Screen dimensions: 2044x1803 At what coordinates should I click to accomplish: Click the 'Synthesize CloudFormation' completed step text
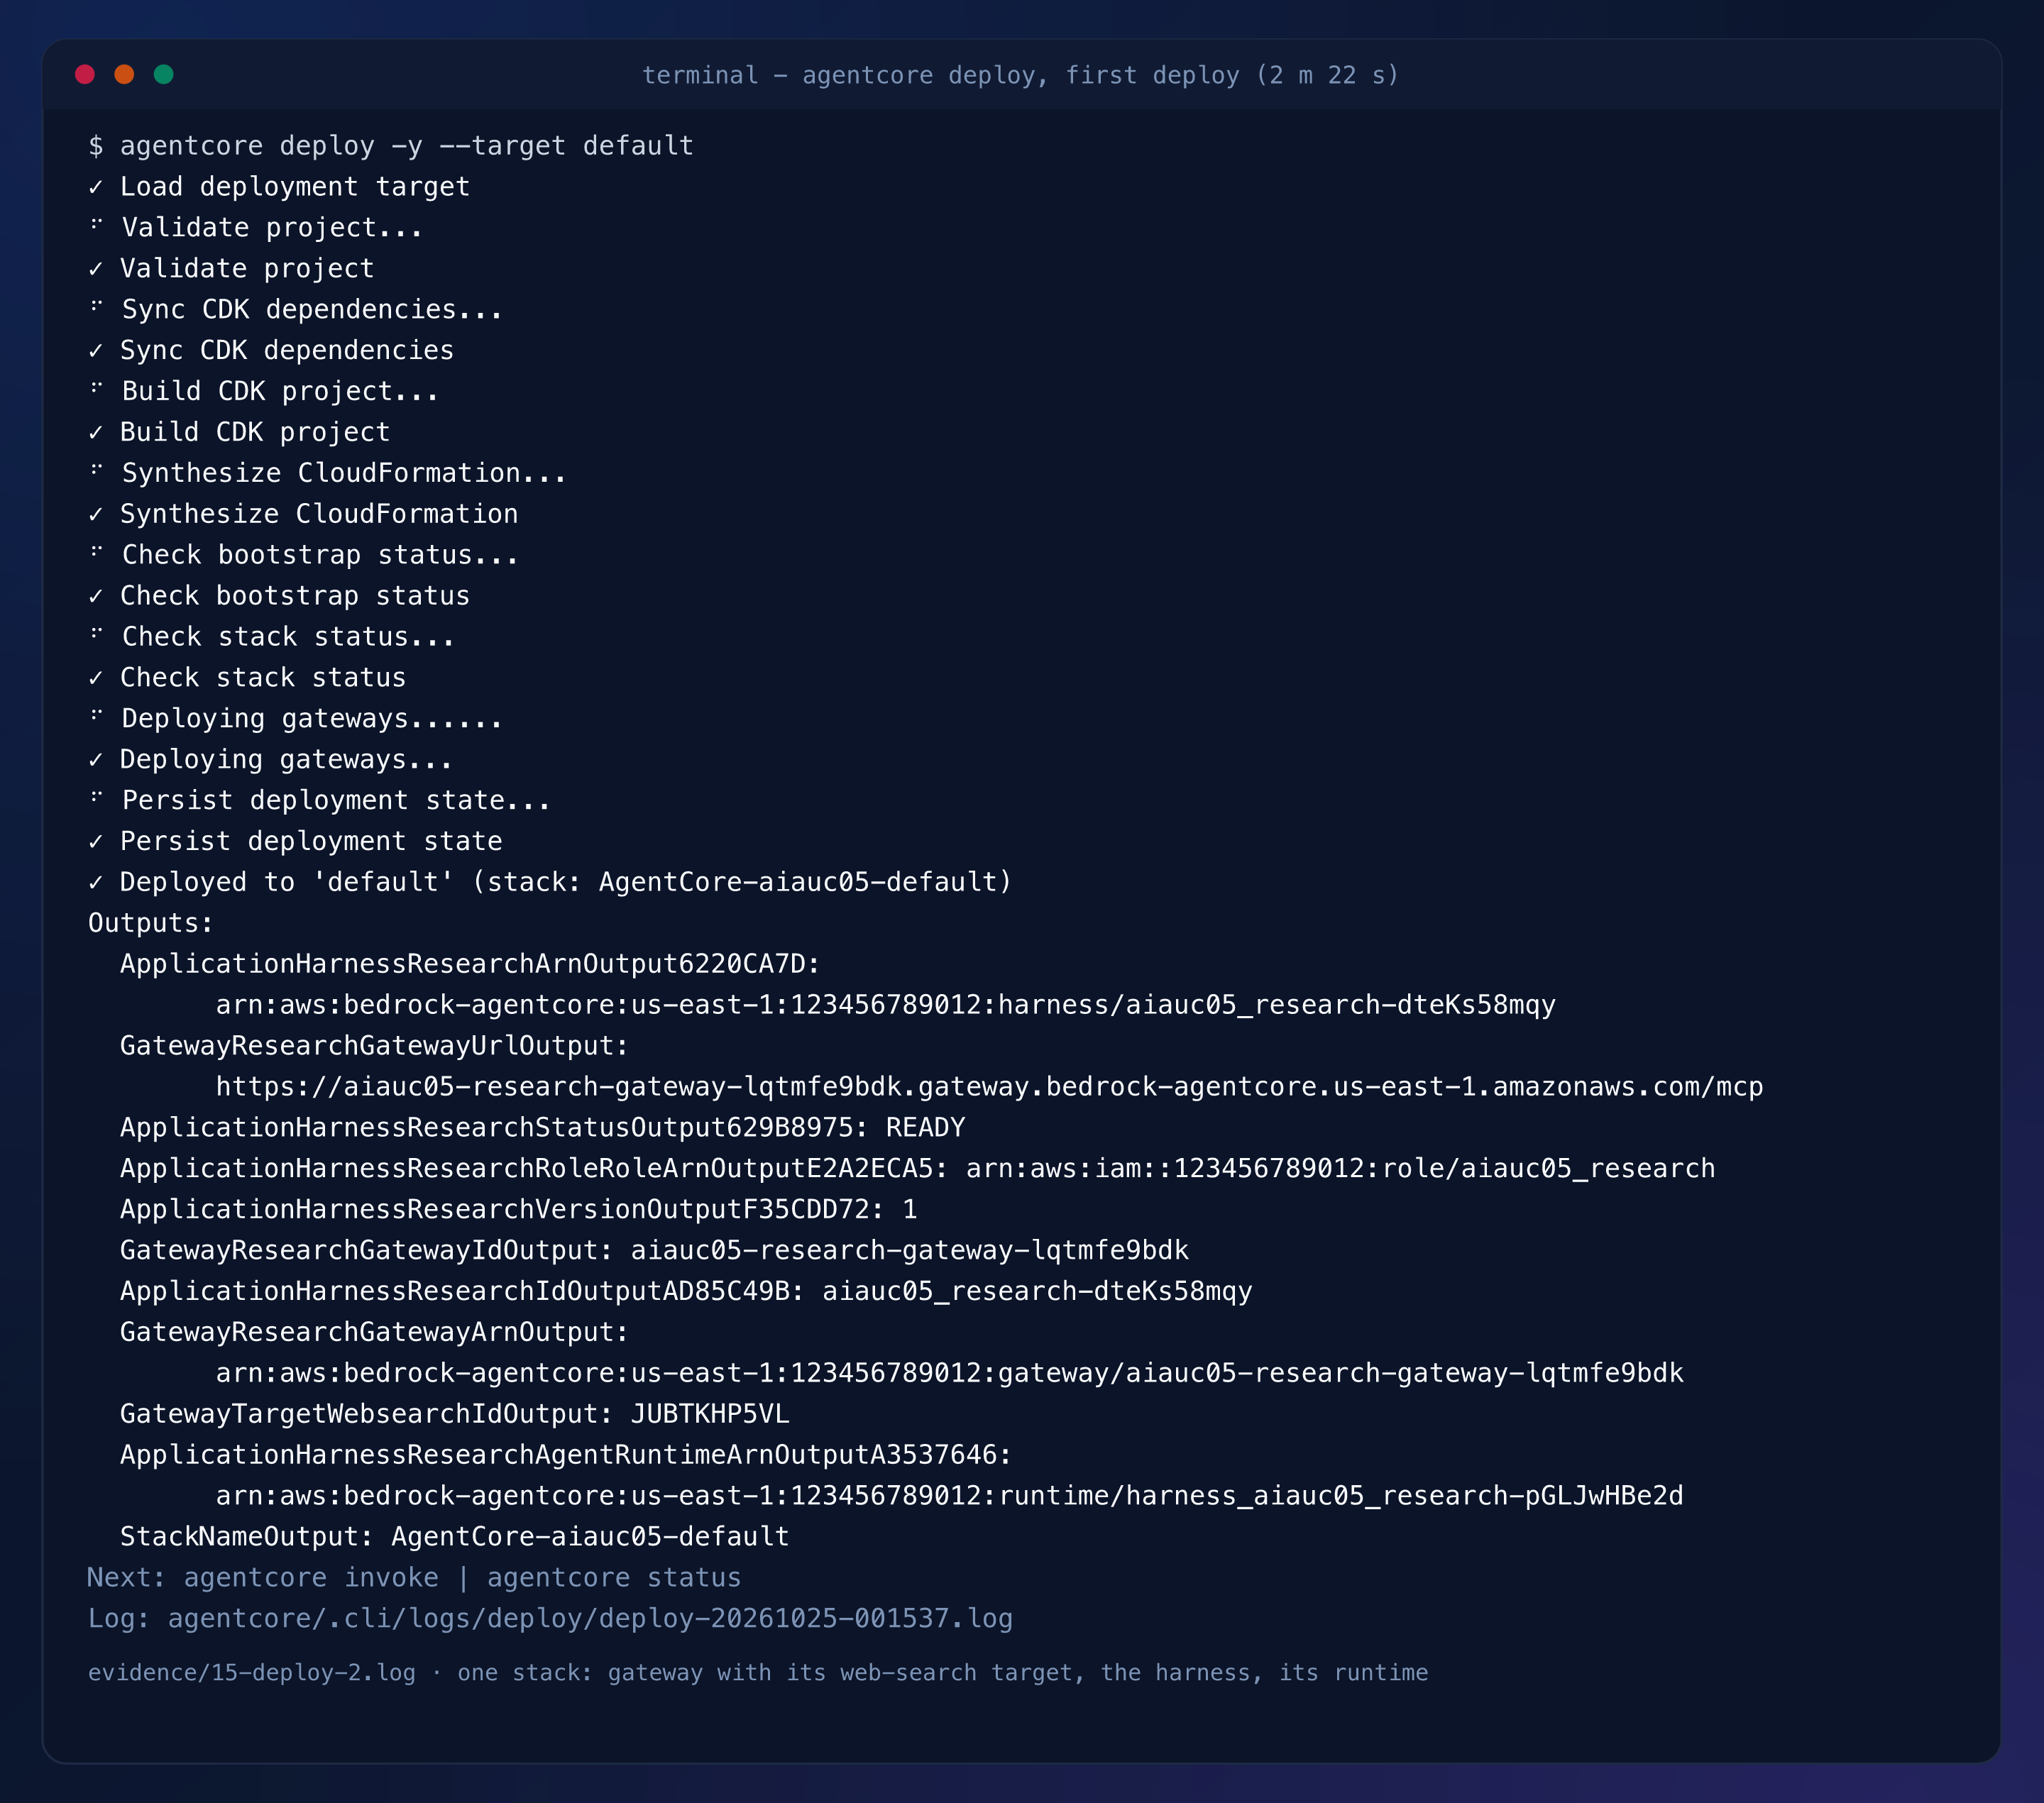319,514
